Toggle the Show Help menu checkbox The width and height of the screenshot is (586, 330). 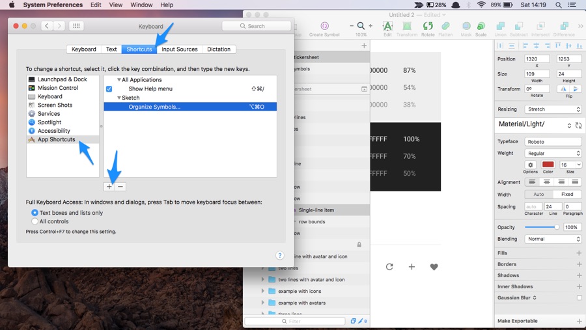[109, 89]
